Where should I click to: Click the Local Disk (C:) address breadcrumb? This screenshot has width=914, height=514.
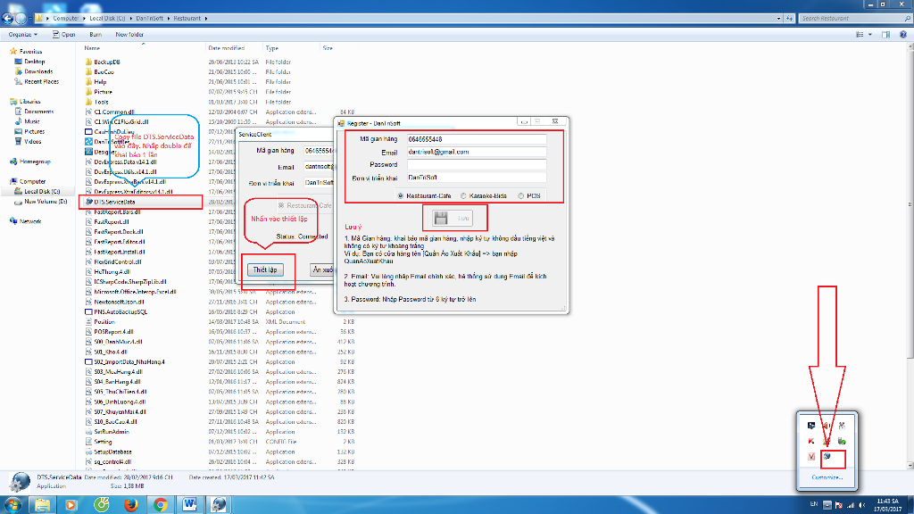coord(107,19)
